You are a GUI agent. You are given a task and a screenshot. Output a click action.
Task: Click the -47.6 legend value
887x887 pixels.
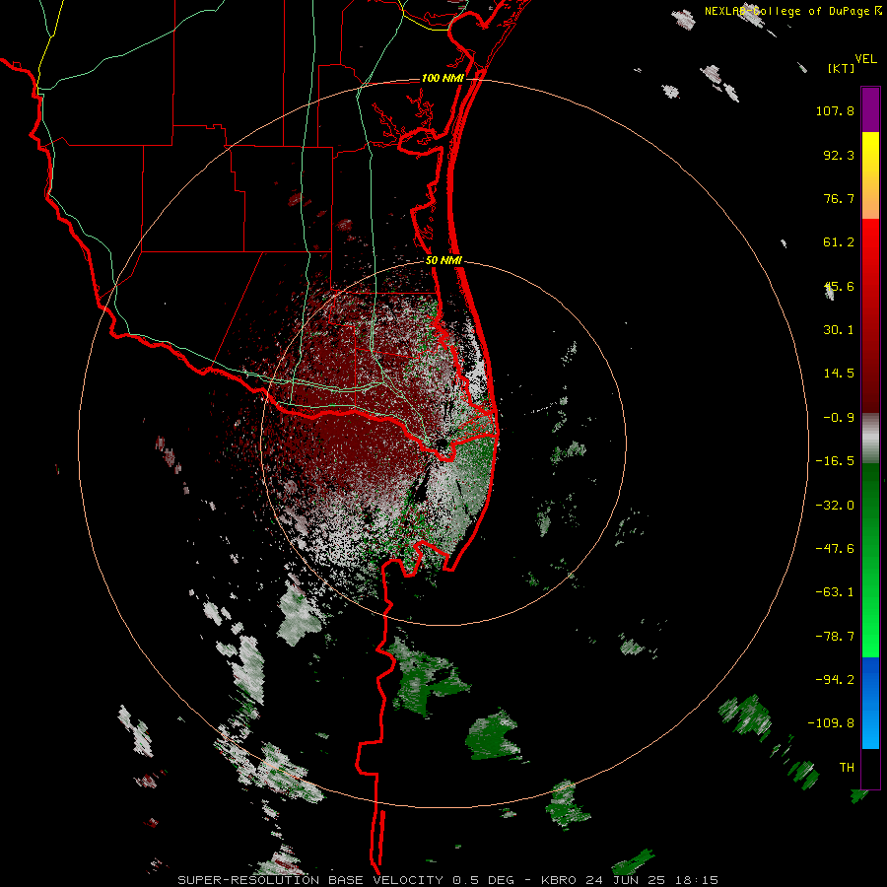click(835, 549)
